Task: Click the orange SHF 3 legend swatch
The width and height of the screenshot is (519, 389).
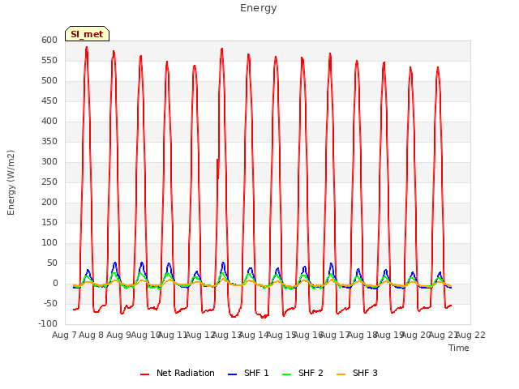Action: click(x=341, y=374)
